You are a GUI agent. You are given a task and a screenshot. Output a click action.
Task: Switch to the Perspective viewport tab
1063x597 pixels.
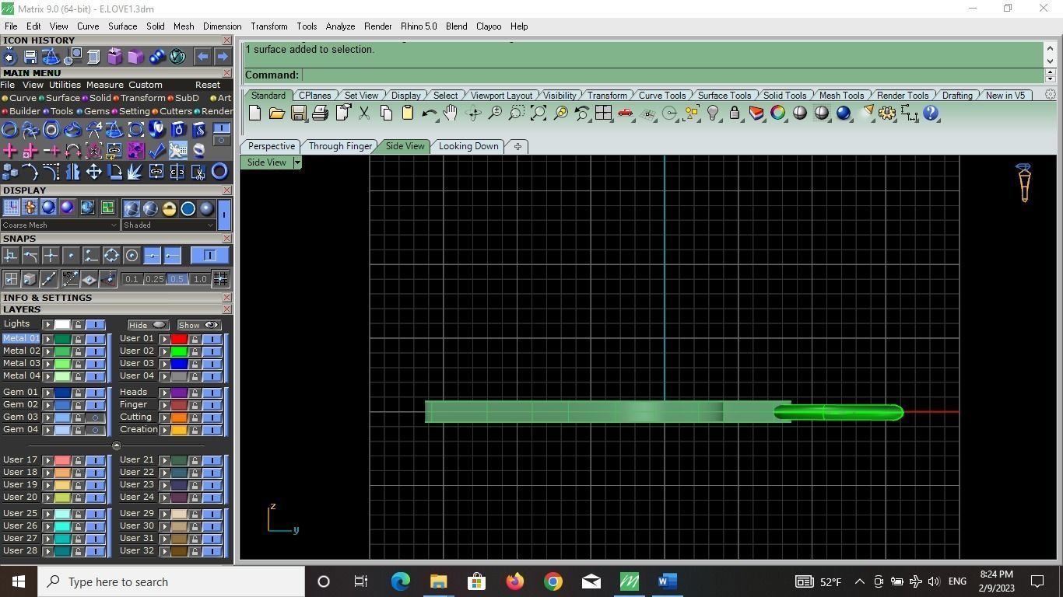[x=272, y=146]
